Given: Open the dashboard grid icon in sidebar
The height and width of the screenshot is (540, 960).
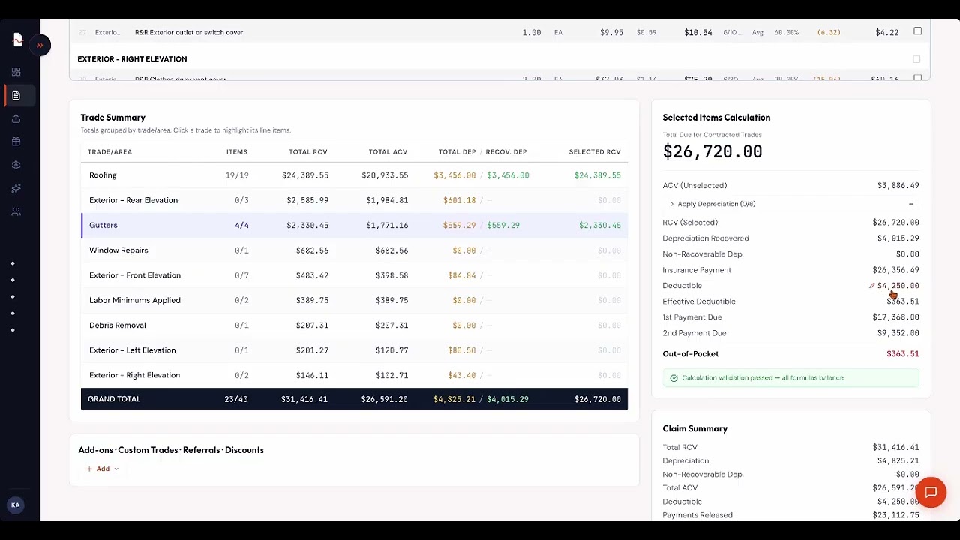Looking at the screenshot, I should pos(16,72).
